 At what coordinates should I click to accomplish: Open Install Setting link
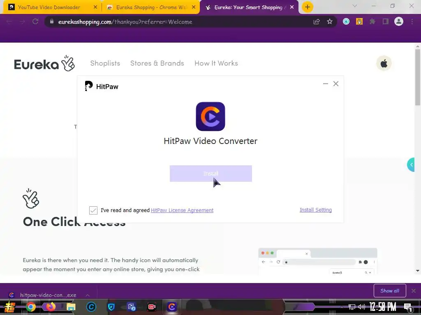pos(315,210)
